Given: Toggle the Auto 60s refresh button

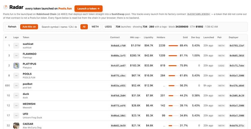Looking at the screenshot, I should coord(29,27).
